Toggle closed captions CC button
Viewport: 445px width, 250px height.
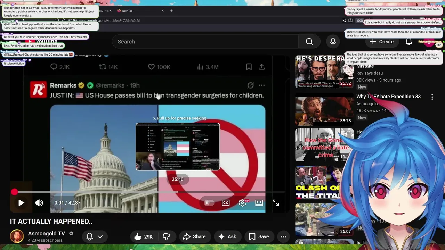(x=226, y=203)
